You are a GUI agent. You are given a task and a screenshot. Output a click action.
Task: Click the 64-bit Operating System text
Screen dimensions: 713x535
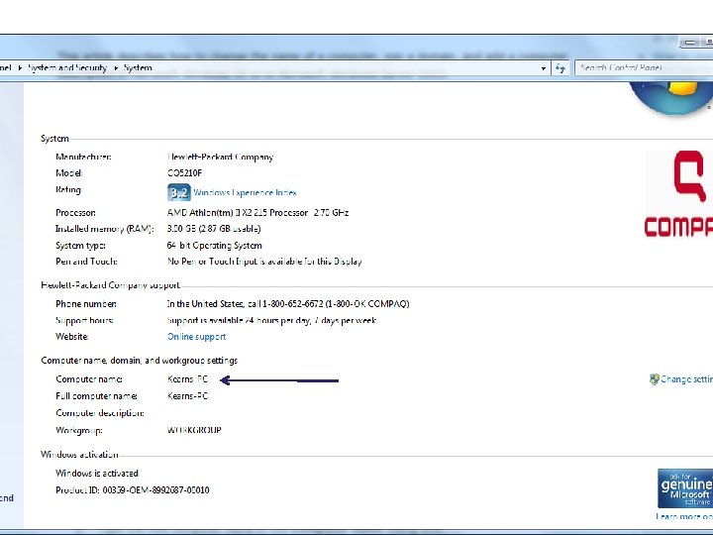[214, 246]
